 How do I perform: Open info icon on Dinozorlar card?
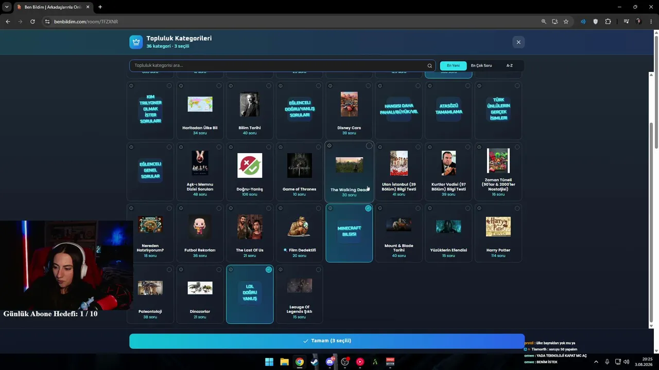pyautogui.click(x=181, y=269)
